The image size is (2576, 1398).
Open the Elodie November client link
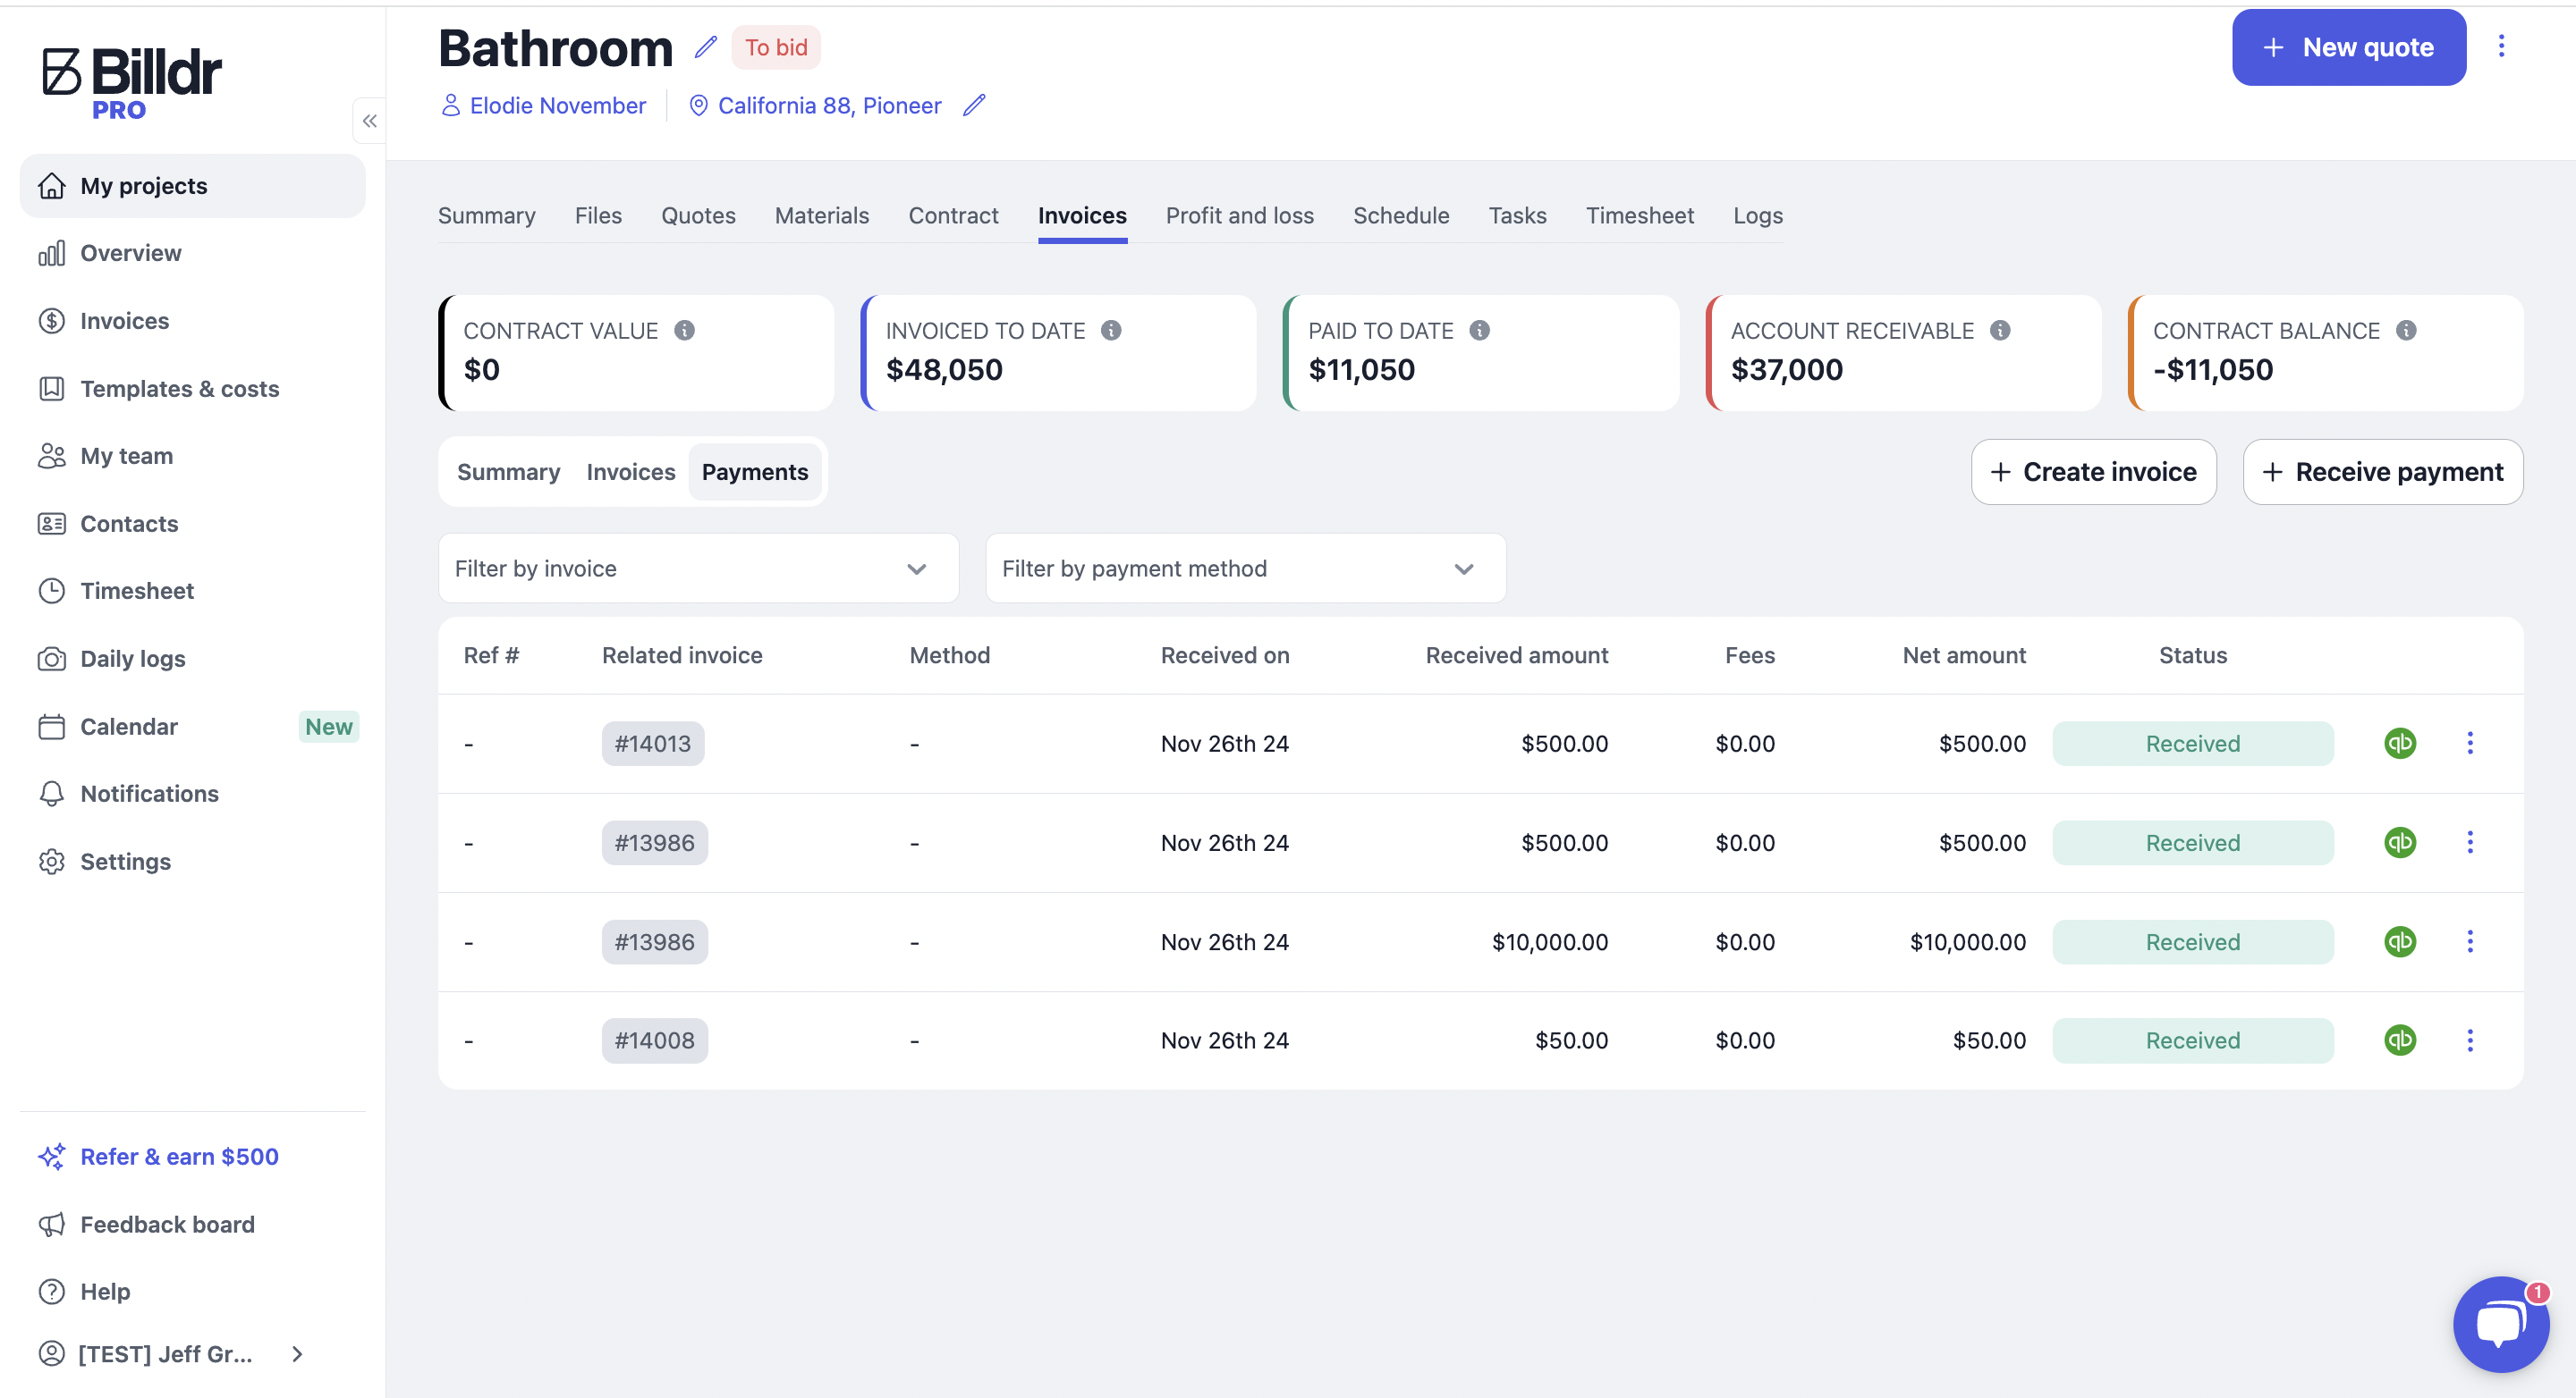pos(557,105)
